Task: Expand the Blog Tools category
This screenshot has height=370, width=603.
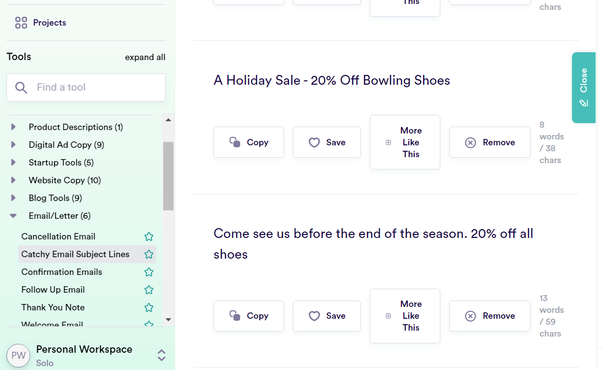Action: pyautogui.click(x=14, y=198)
